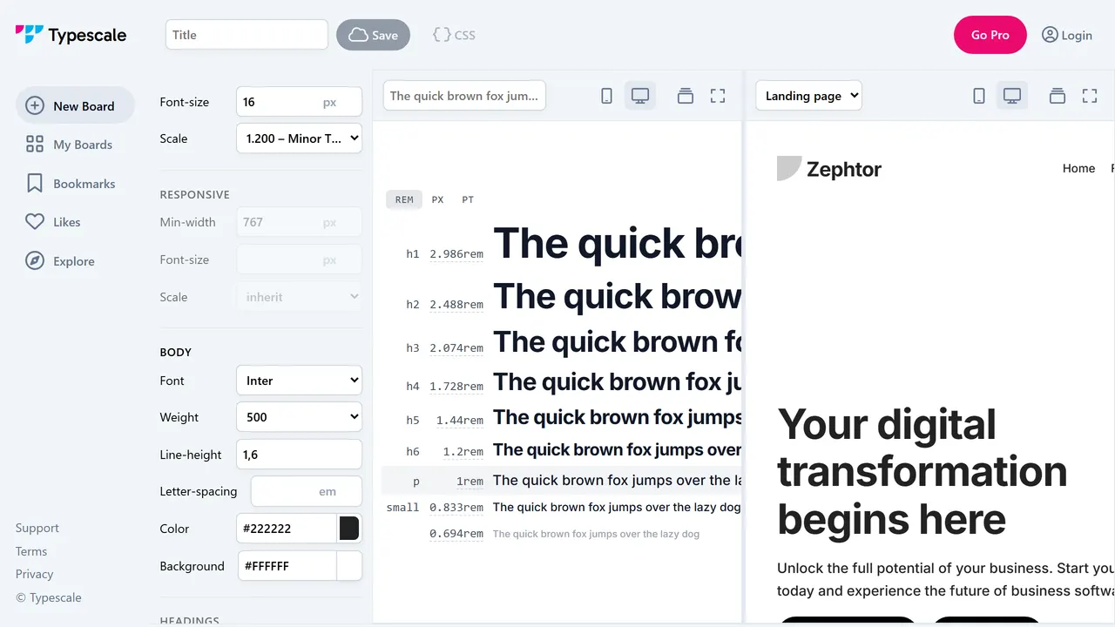Click the p 1rem size row
Image resolution: width=1115 pixels, height=627 pixels.
[562, 481]
